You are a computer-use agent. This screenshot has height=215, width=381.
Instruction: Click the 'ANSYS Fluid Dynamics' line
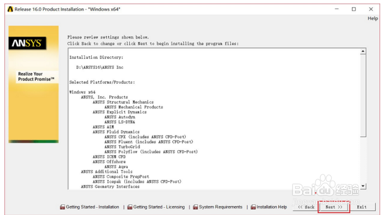coord(116,132)
